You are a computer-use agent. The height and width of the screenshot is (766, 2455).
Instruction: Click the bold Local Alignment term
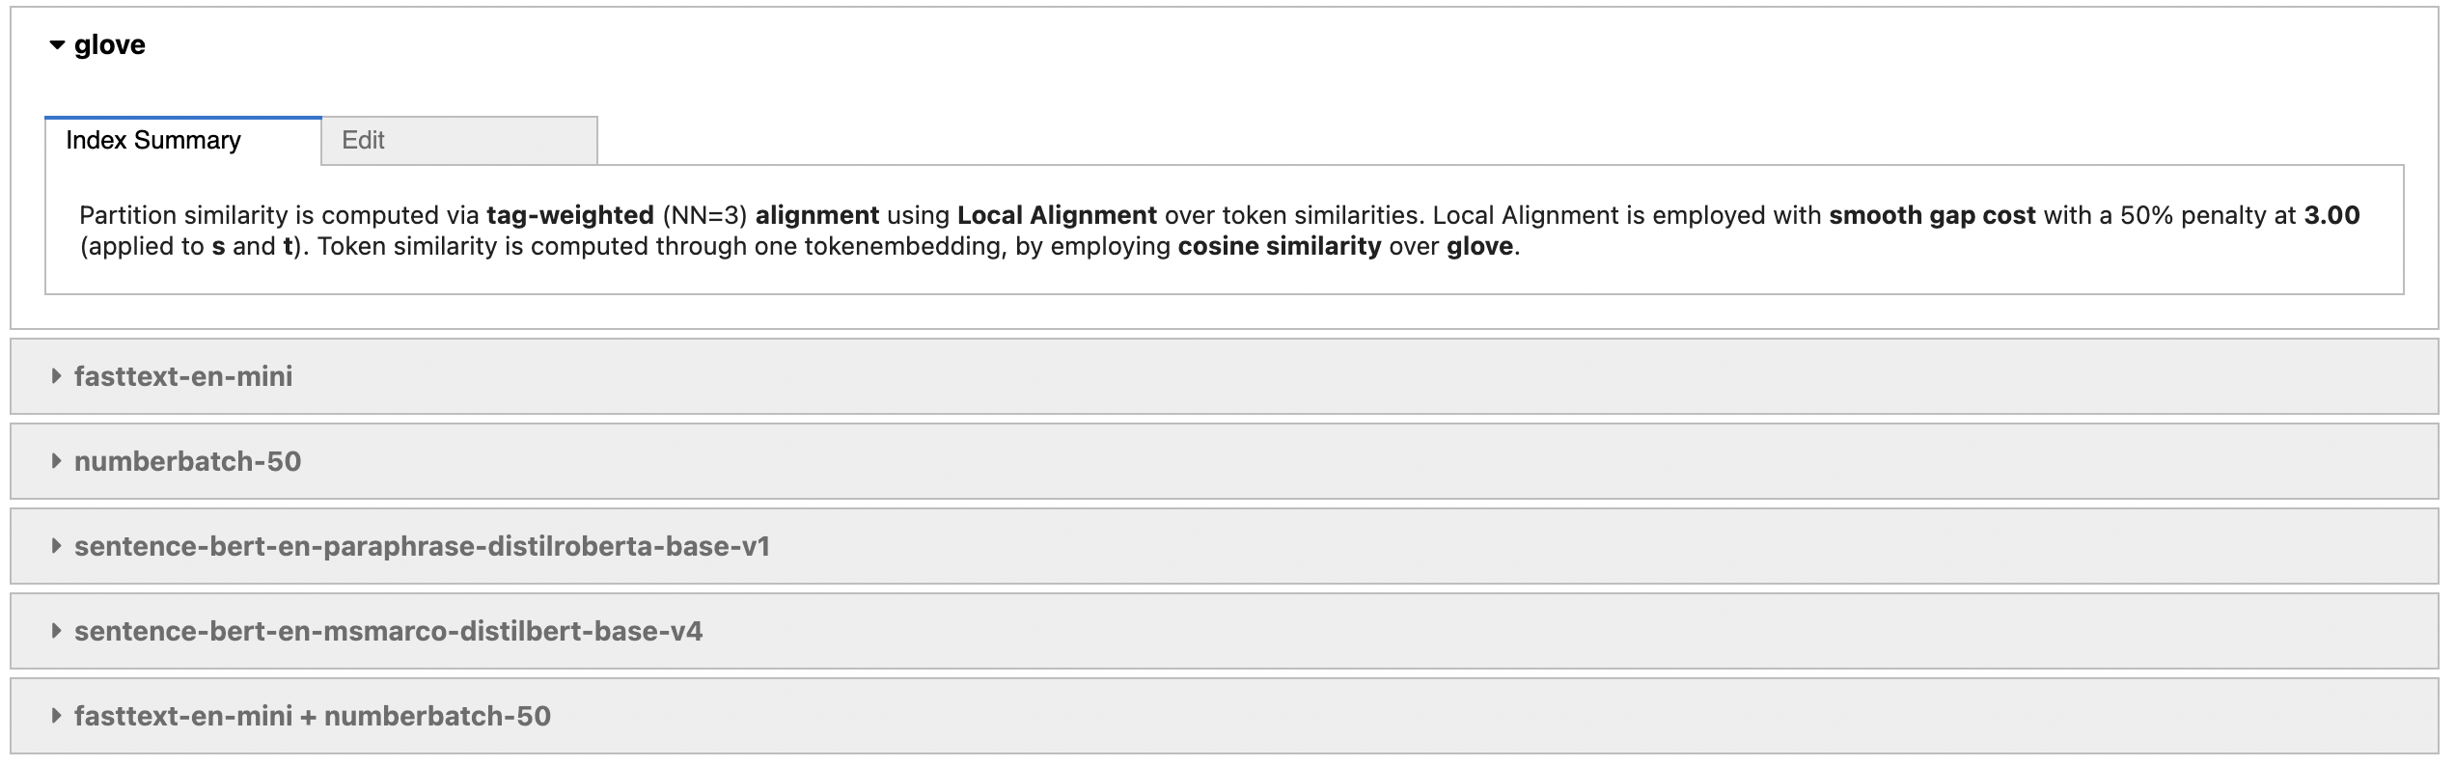1057,215
